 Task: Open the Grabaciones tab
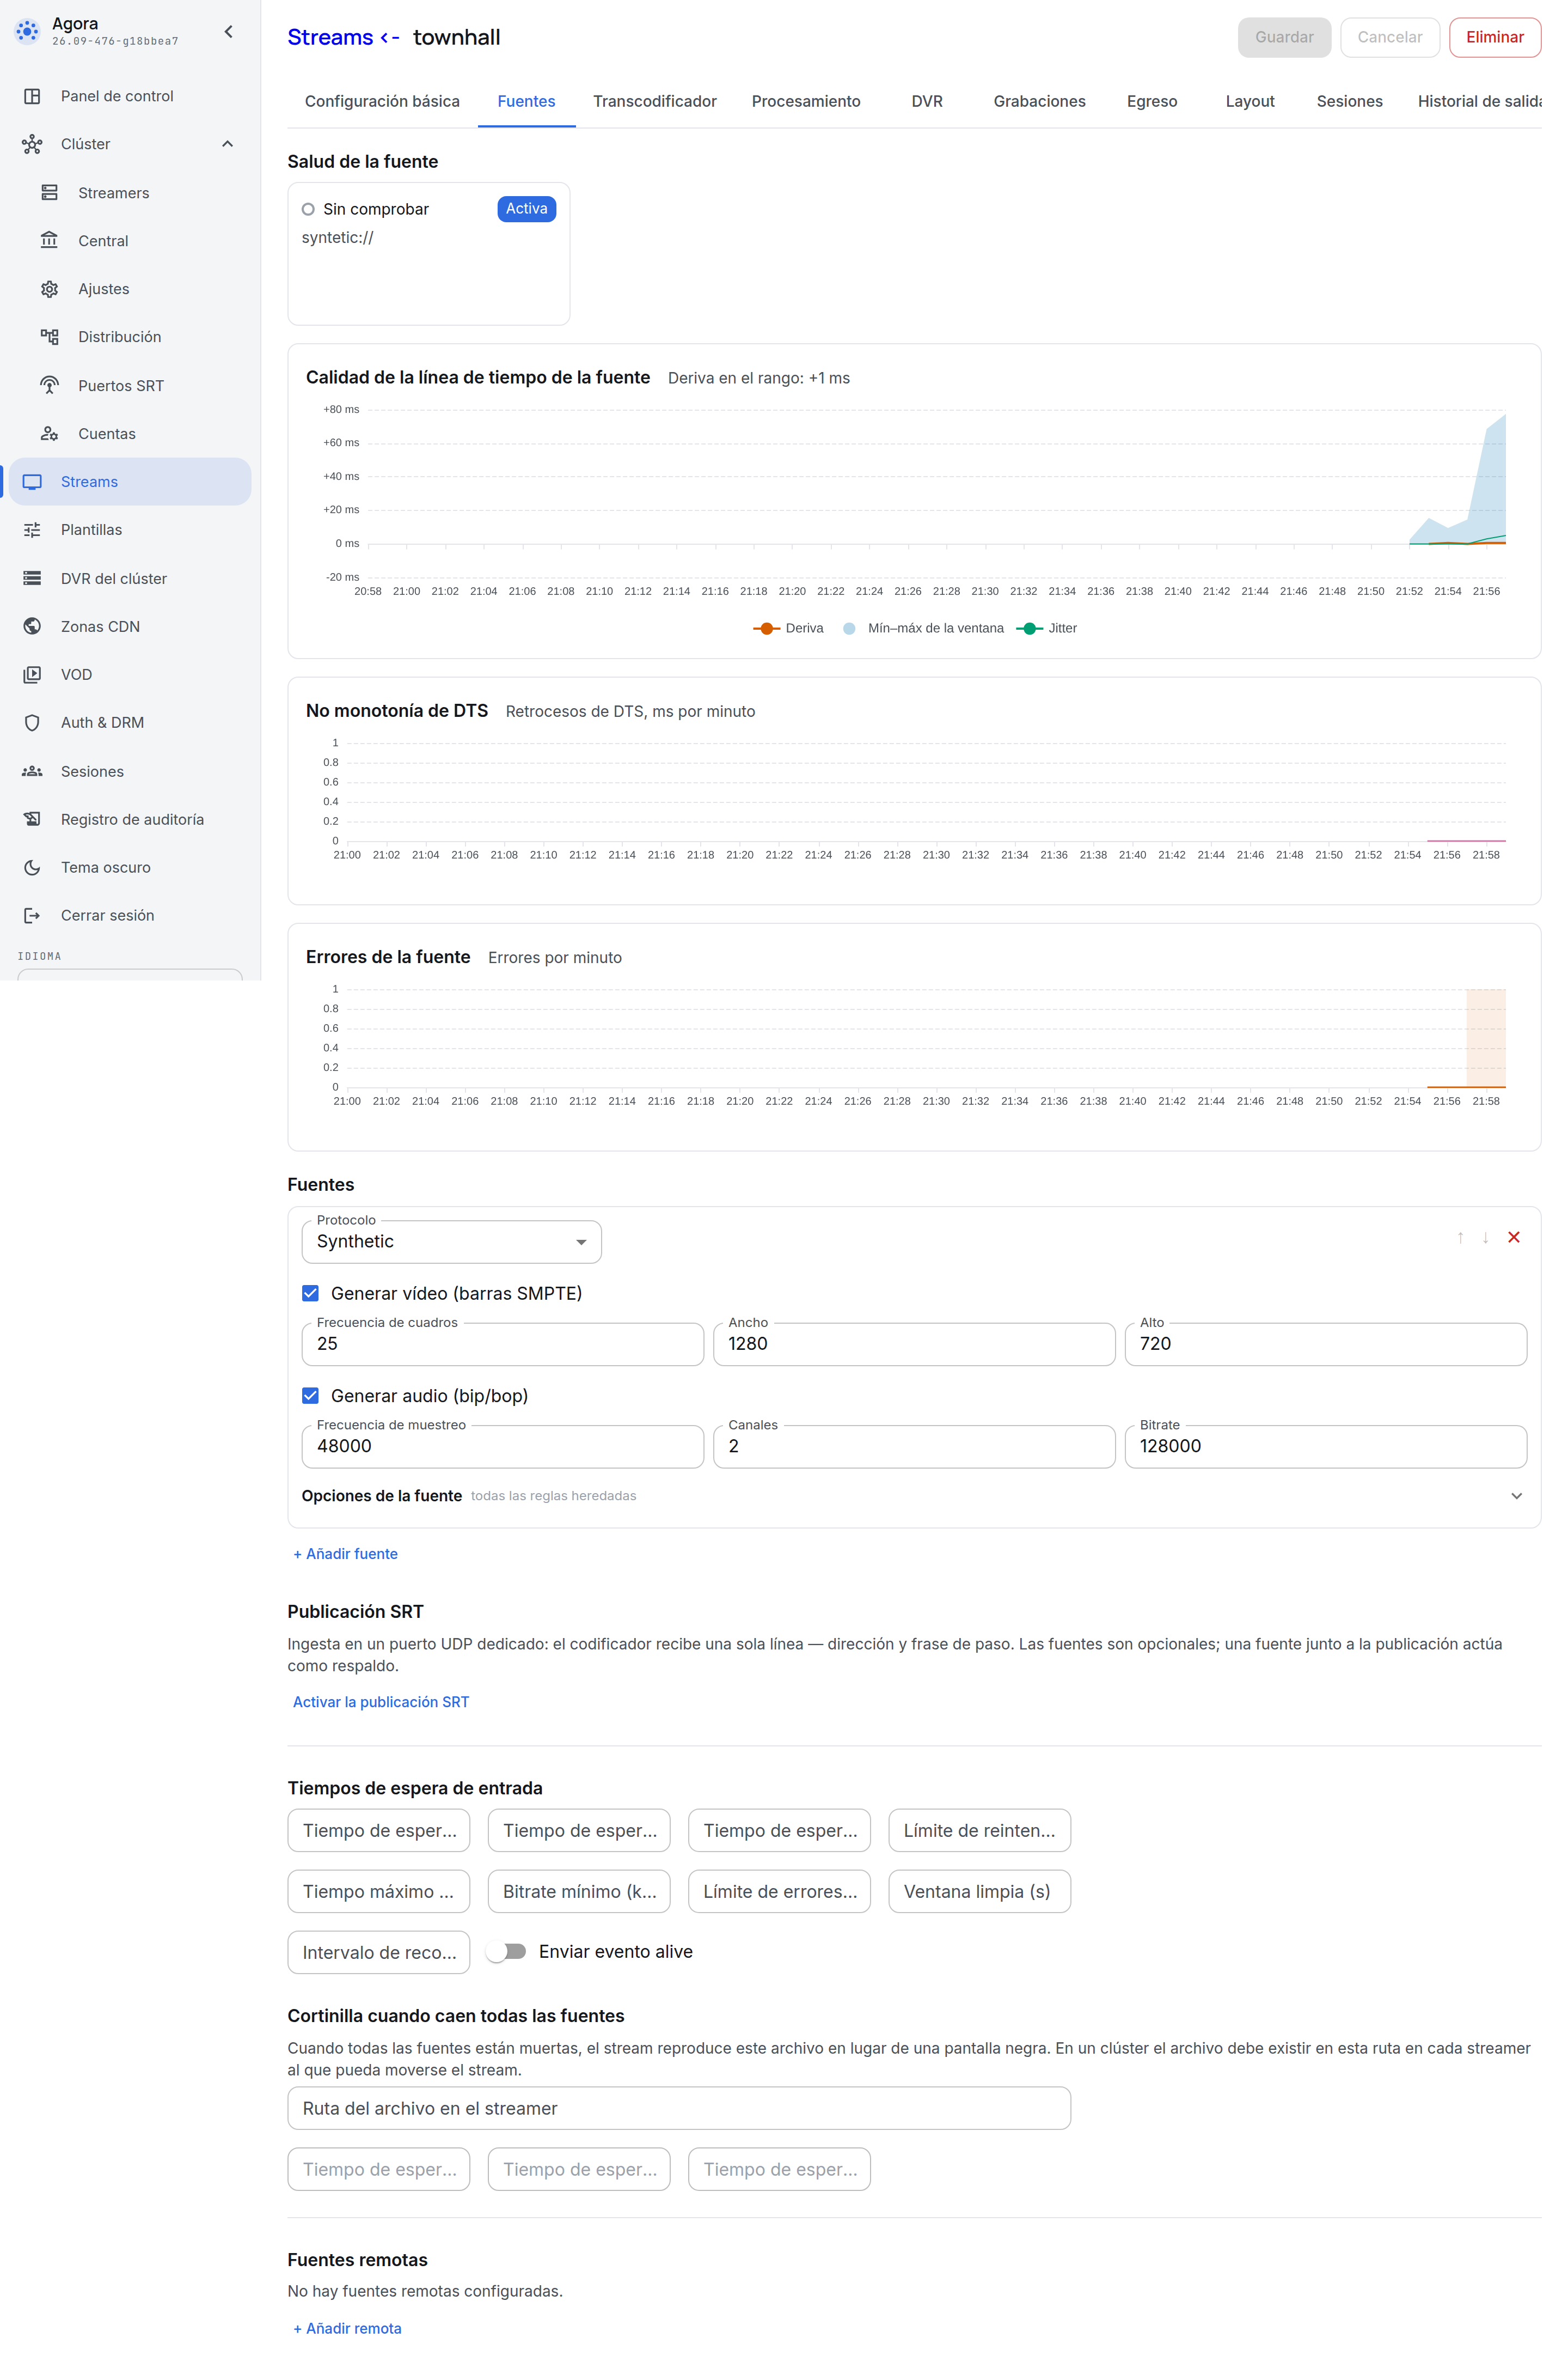tap(1039, 101)
